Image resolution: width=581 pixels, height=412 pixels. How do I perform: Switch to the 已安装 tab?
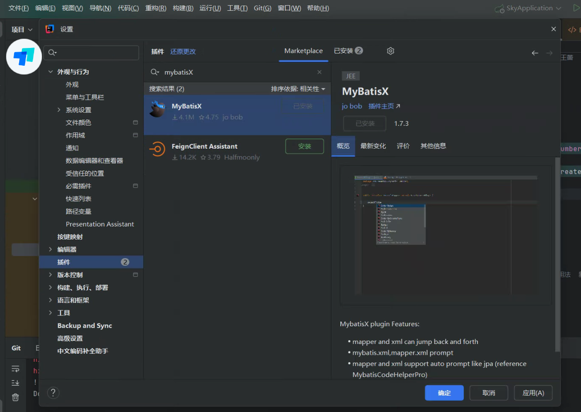click(348, 51)
